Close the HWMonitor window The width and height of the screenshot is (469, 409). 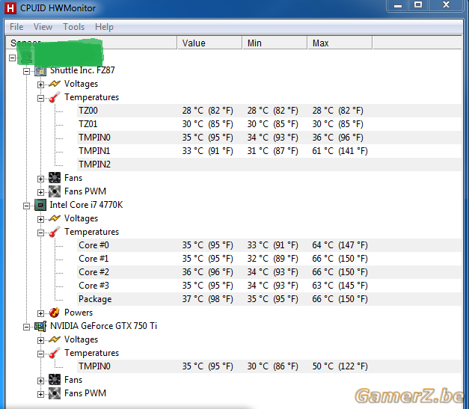(446, 5)
